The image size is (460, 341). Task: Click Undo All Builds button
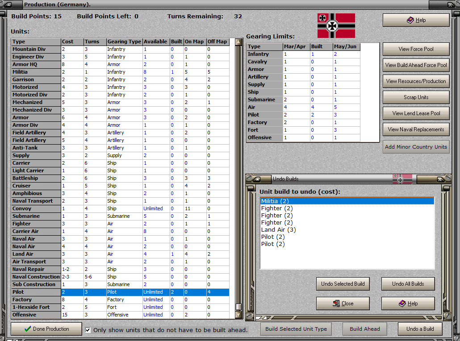(x=408, y=284)
